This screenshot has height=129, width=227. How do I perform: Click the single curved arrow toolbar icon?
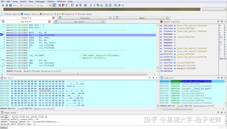[x=94, y=5]
